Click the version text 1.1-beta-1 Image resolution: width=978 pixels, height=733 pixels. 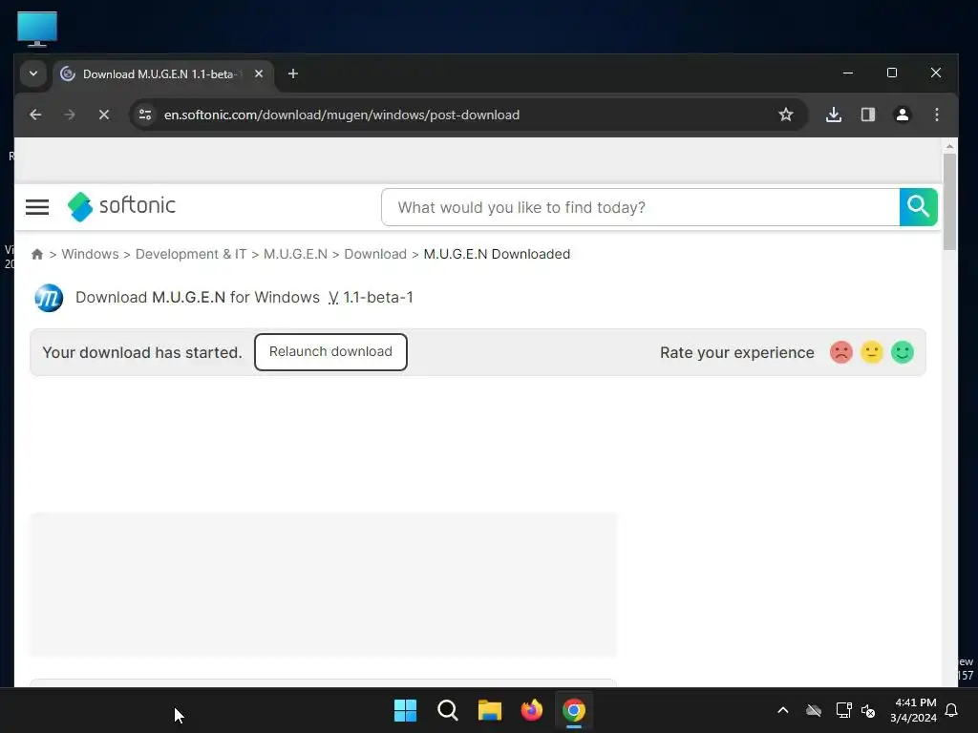point(378,298)
